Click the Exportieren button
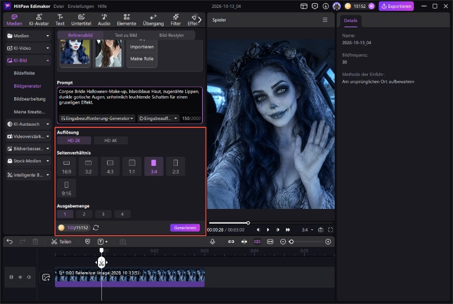 (396, 6)
